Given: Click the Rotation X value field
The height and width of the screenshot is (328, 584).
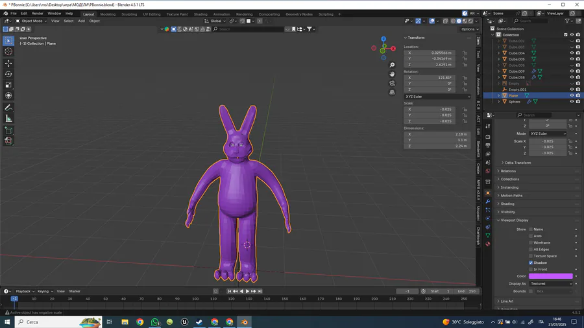Looking at the screenshot, I should 429,78.
